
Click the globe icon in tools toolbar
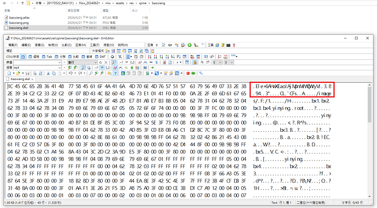(x=217, y=45)
